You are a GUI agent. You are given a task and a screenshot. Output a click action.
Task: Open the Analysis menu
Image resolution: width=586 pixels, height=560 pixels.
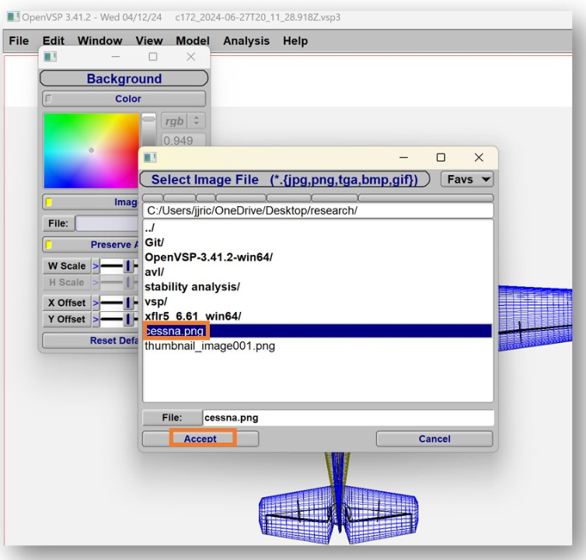tap(246, 41)
